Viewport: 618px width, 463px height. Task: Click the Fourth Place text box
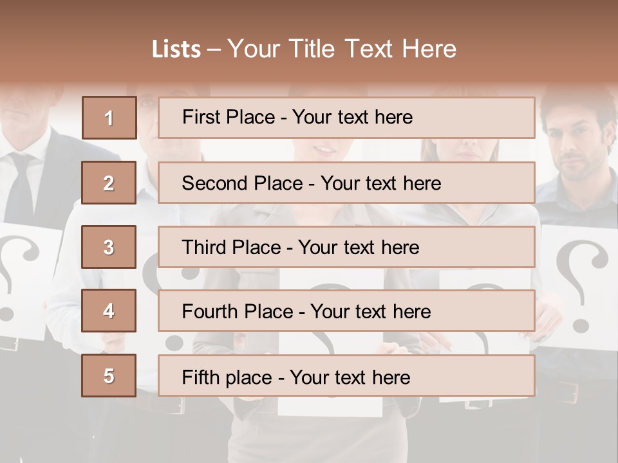pyautogui.click(x=346, y=311)
